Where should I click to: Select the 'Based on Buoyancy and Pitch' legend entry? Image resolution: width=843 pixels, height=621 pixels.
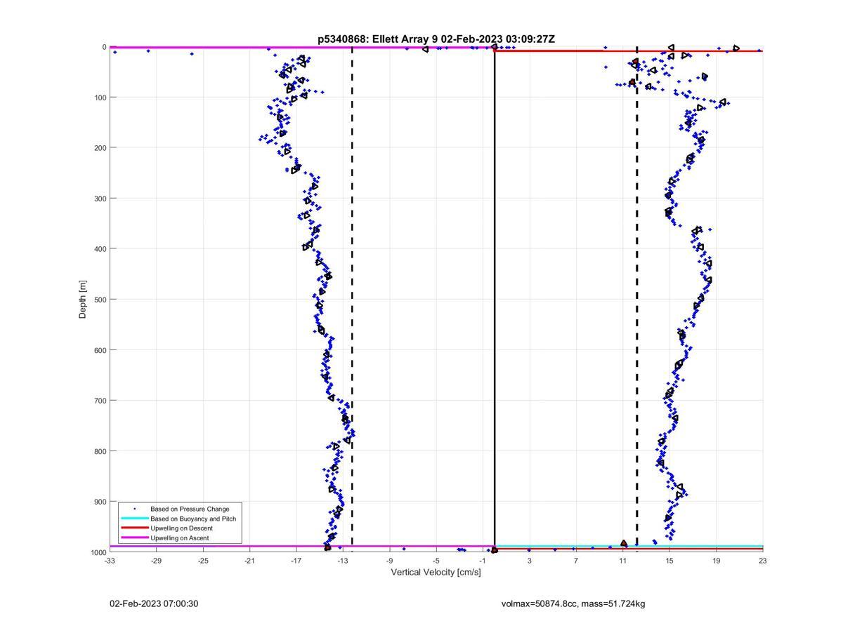[193, 519]
